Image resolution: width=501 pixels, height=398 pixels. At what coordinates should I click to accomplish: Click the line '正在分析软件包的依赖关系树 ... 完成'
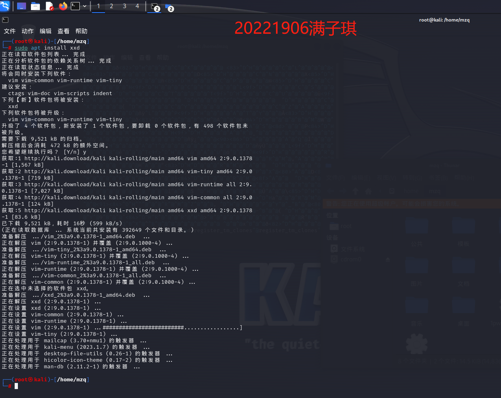pos(56,61)
